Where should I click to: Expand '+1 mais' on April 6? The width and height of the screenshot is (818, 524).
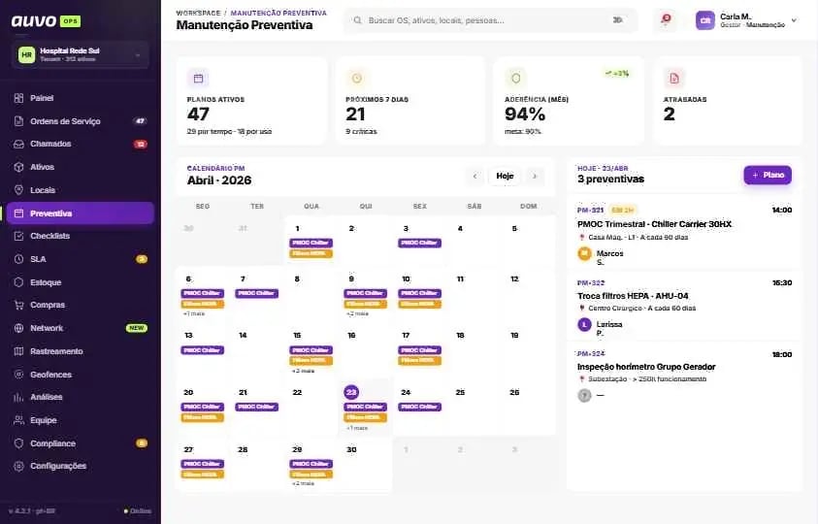[x=193, y=313]
